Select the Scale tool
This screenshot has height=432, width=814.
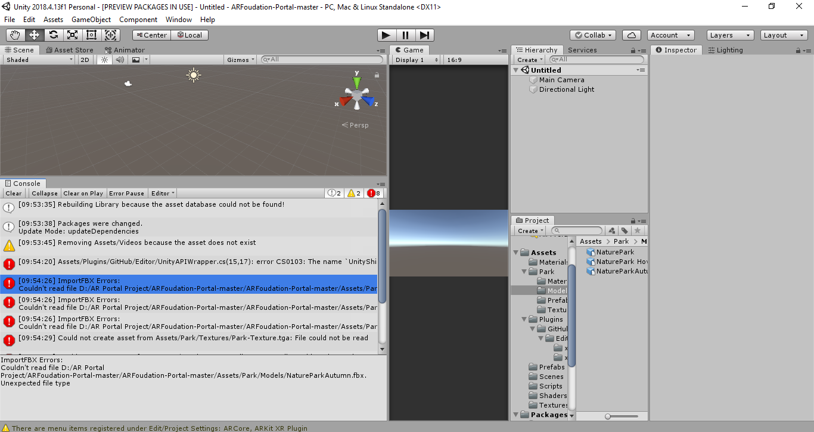(x=72, y=35)
